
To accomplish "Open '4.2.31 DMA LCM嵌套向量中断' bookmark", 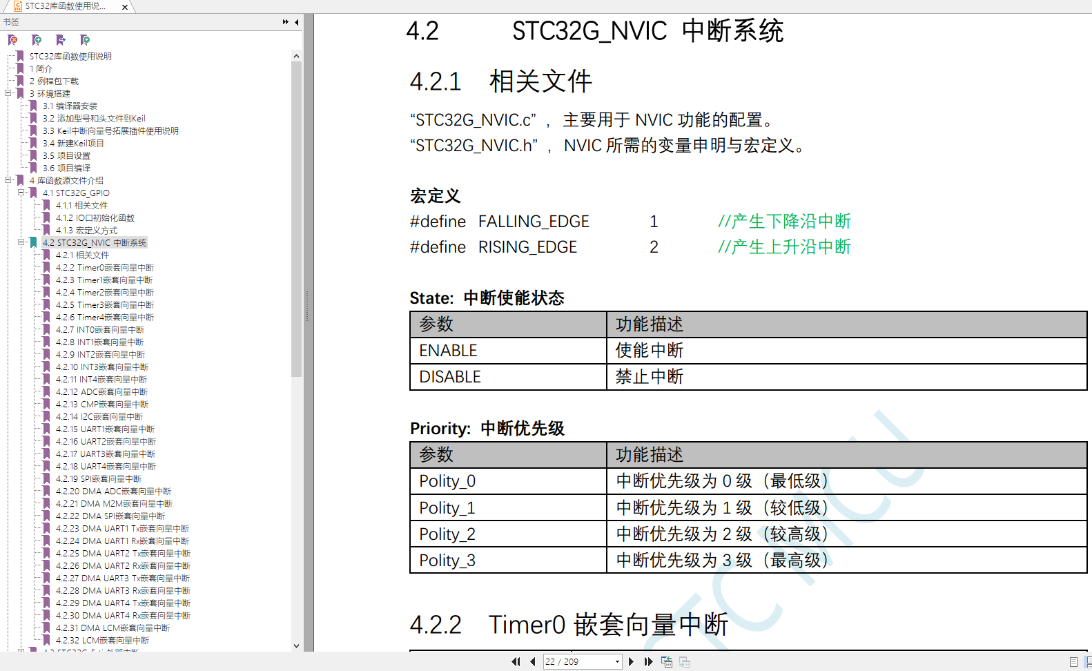I will (113, 628).
